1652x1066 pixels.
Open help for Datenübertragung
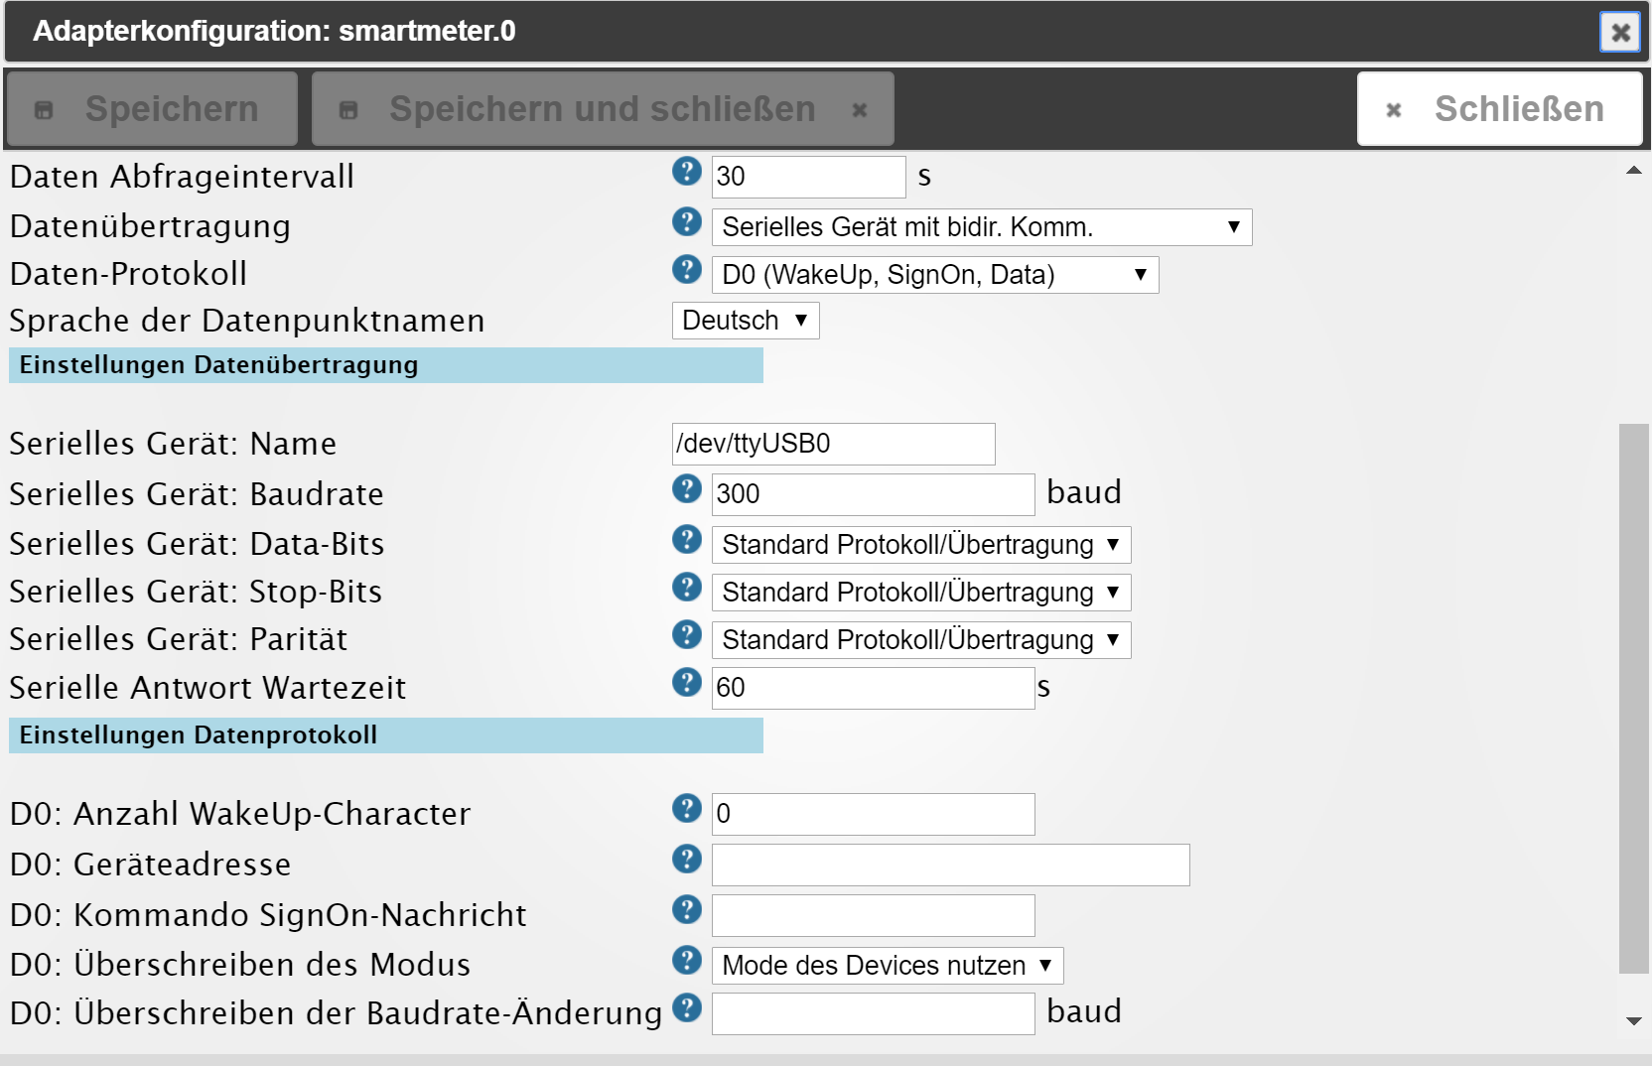[686, 221]
